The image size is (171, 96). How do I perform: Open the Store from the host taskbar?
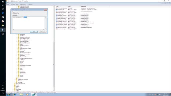(3, 17)
